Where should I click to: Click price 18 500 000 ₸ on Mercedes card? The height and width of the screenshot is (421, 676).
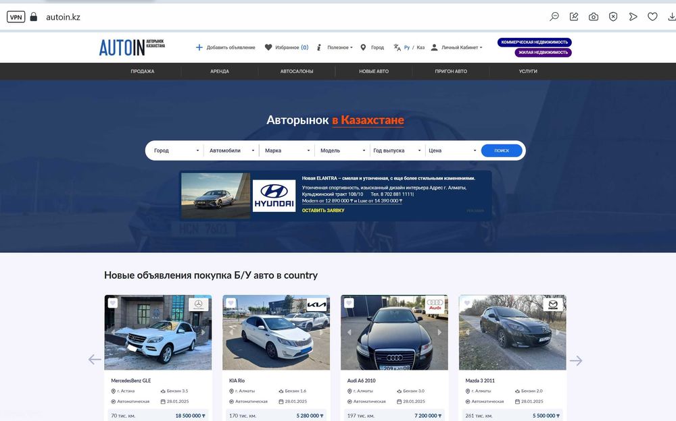190,416
